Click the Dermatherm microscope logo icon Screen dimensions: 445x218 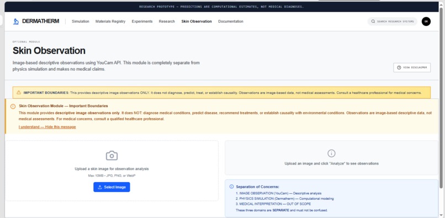click(16, 22)
